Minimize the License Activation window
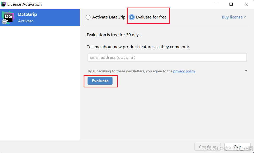 point(216,4)
